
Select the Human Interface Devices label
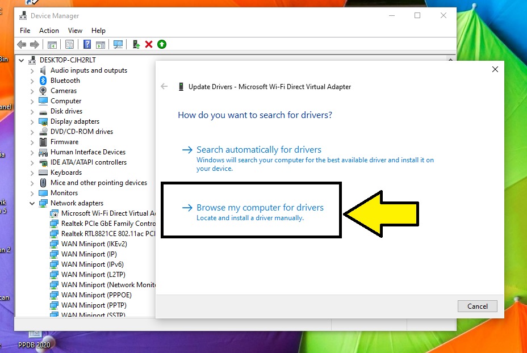pyautogui.click(x=87, y=152)
